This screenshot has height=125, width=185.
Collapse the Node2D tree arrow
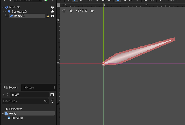pos(3,7)
